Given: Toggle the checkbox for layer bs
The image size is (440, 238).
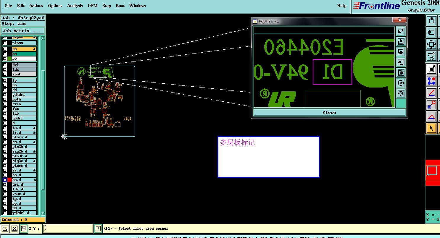Looking at the screenshot, I should pos(5,54).
